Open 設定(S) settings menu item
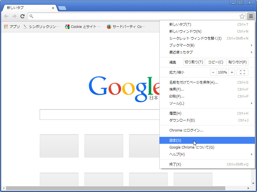The image size is (257, 192). pos(207,140)
